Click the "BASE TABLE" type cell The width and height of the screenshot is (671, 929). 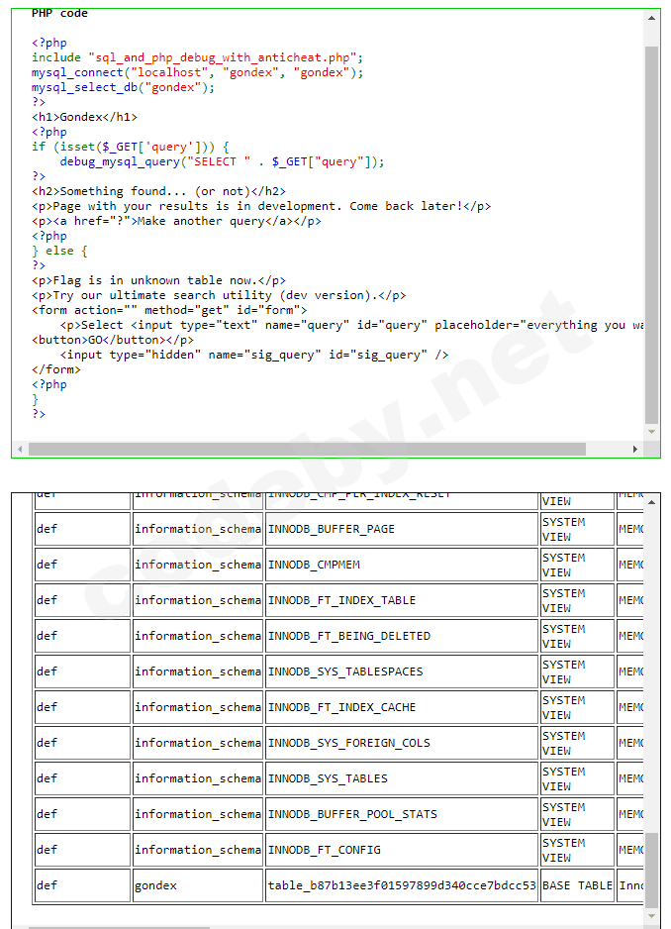577,885
